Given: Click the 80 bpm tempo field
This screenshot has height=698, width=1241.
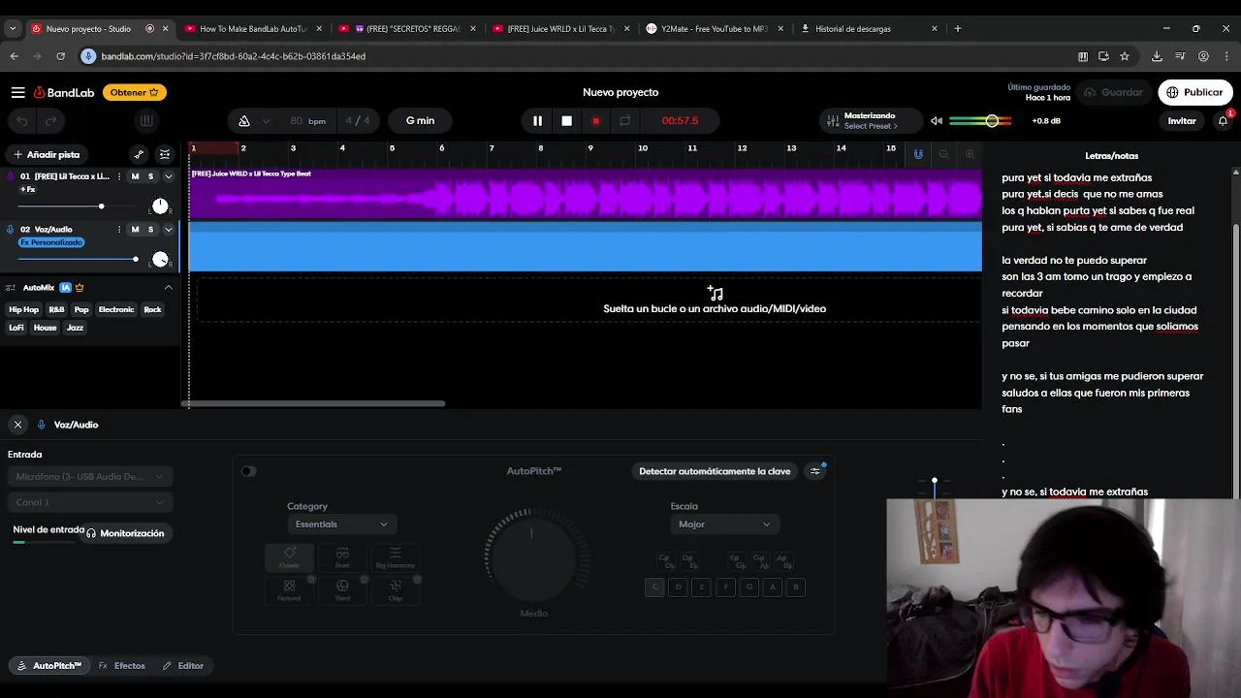Looking at the screenshot, I should (307, 121).
